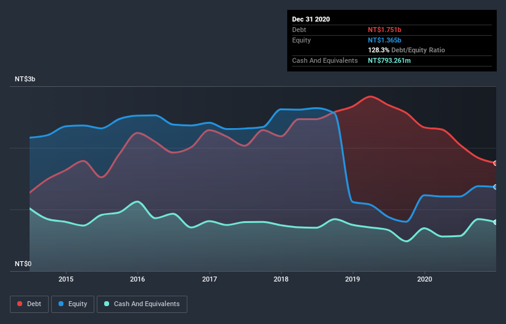The image size is (506, 324).
Task: Click the 2018 x-axis label
Action: 281,279
